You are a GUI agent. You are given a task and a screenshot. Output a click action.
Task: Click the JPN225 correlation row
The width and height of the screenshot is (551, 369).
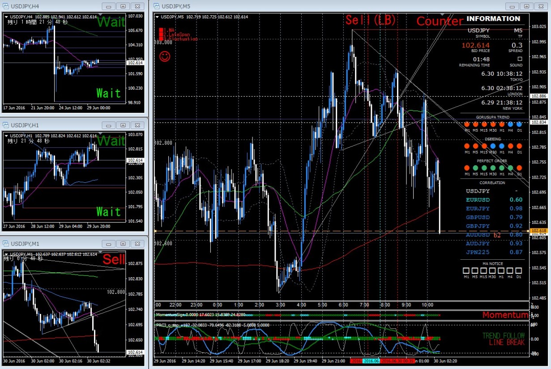494,252
